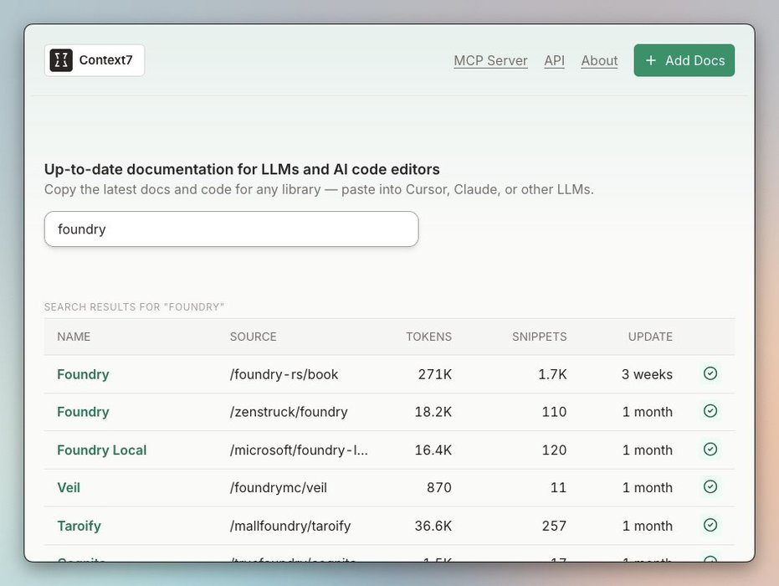Open the Foundry Local library
The height and width of the screenshot is (586, 779).
point(102,450)
